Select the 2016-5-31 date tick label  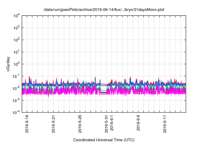pos(107,124)
